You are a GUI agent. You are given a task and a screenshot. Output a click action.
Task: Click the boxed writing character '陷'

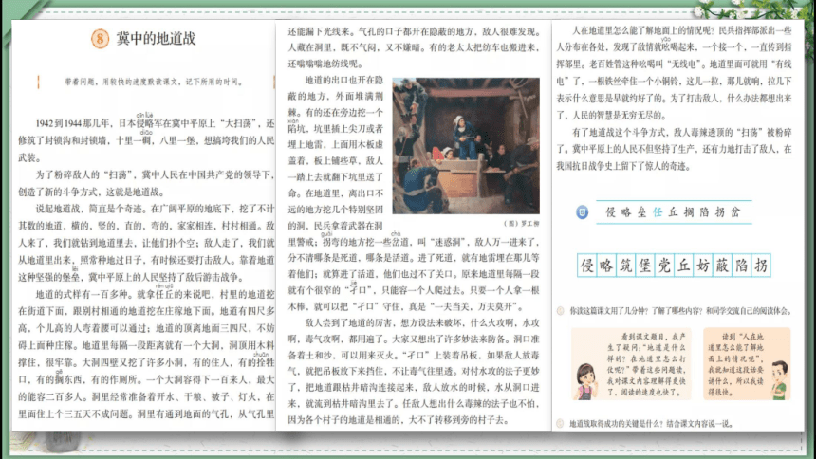[x=742, y=266]
